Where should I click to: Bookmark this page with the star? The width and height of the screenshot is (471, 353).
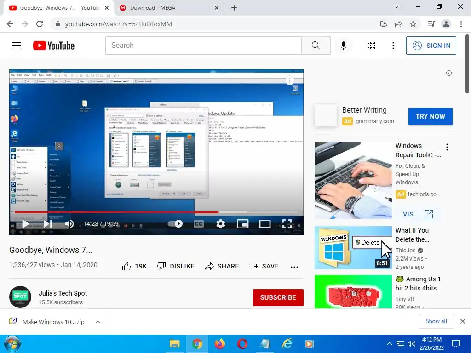click(413, 24)
